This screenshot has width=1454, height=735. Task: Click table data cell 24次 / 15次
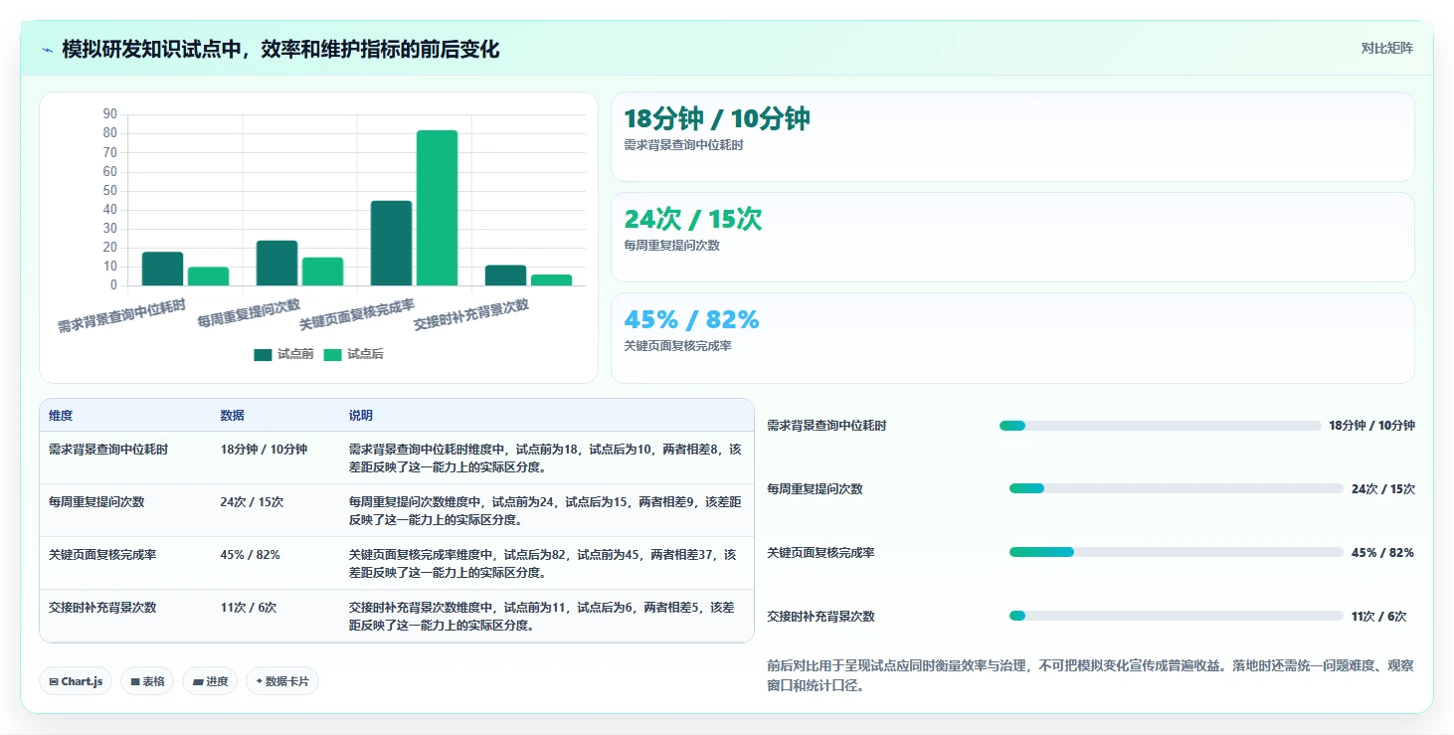coord(252,502)
